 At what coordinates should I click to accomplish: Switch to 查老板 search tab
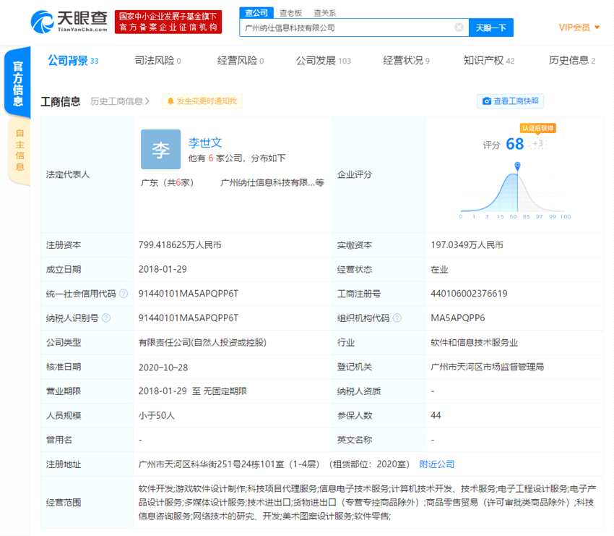(290, 13)
